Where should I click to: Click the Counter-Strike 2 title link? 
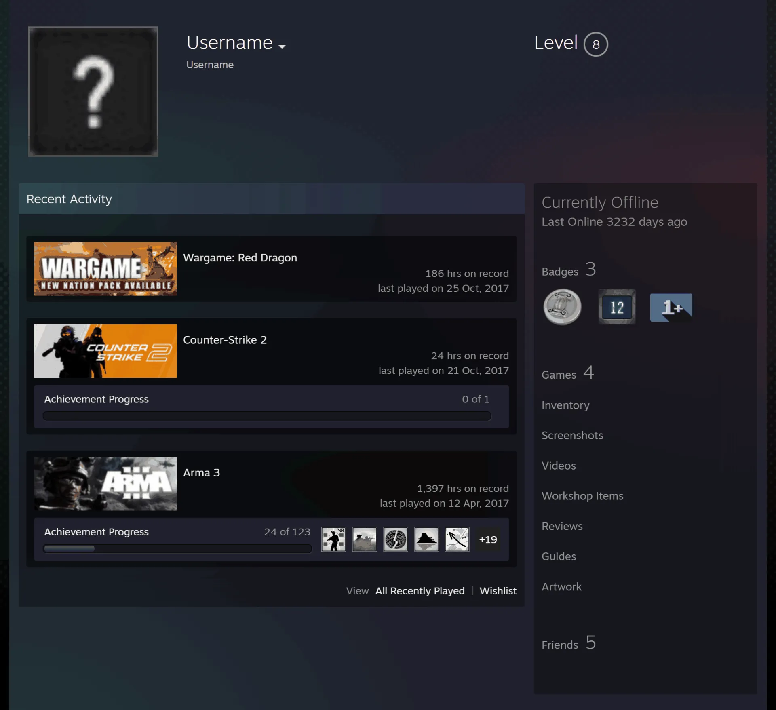click(x=225, y=340)
